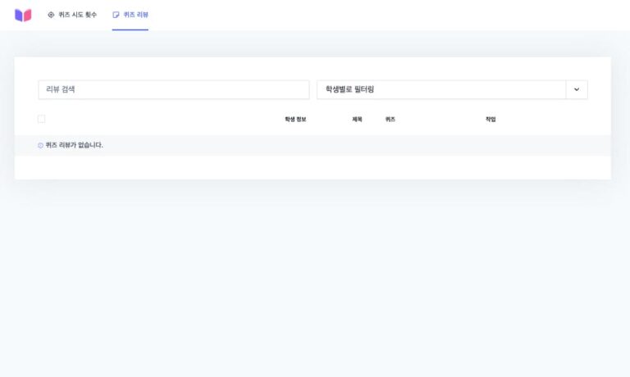Screen dimensions: 630x377
Task: Click the purple book logo icon
Action: tap(23, 15)
